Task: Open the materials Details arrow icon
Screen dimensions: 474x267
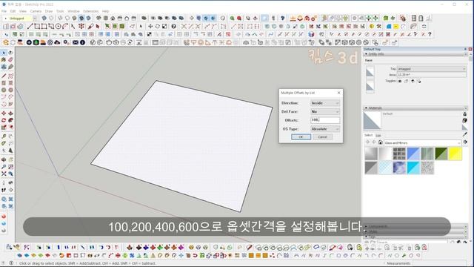Action: coord(465,142)
